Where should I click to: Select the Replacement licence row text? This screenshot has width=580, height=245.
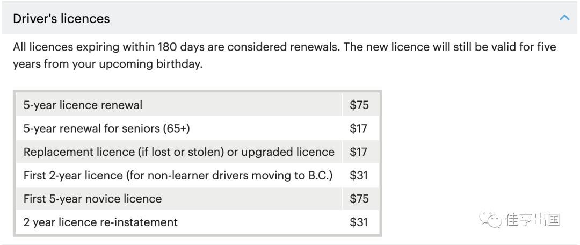click(x=179, y=152)
